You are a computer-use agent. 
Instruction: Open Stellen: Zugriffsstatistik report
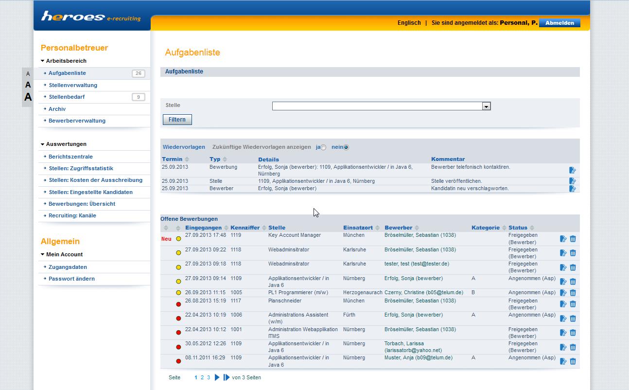pyautogui.click(x=81, y=168)
